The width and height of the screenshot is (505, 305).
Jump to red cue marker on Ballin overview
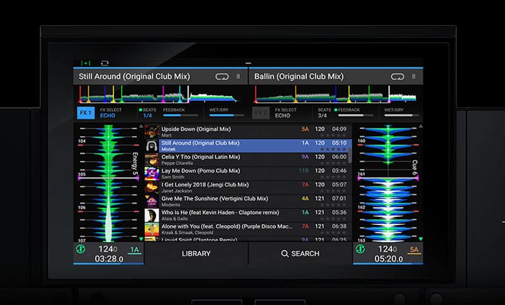pos(256,94)
